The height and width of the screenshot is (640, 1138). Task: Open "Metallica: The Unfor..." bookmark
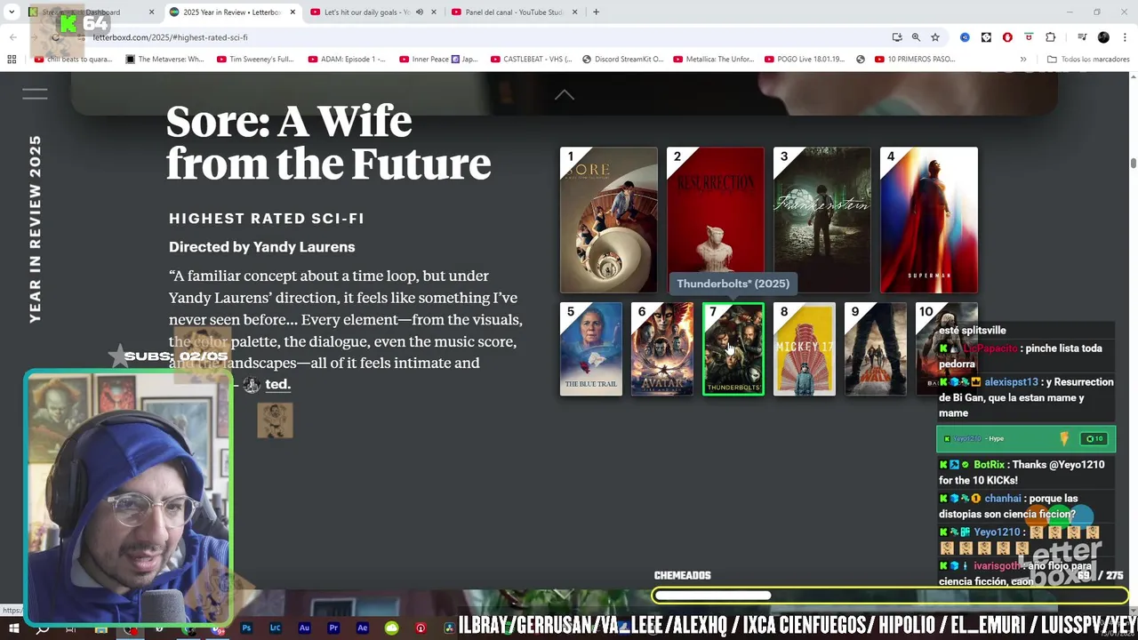click(x=713, y=60)
